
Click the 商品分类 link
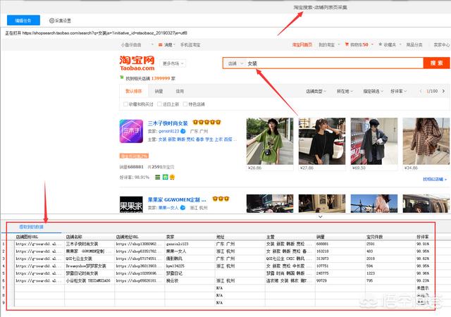414,44
